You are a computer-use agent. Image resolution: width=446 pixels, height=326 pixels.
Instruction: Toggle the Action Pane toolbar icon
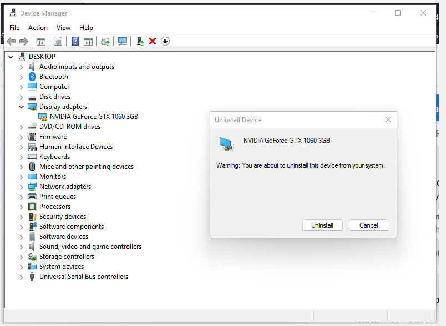88,42
